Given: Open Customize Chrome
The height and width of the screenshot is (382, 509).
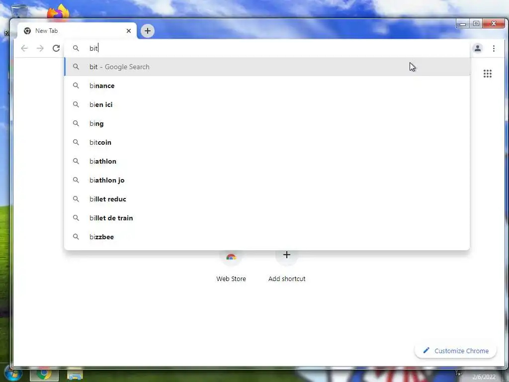Looking at the screenshot, I should coord(455,351).
